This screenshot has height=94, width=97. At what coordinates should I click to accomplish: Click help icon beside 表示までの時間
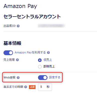(x=25, y=87)
